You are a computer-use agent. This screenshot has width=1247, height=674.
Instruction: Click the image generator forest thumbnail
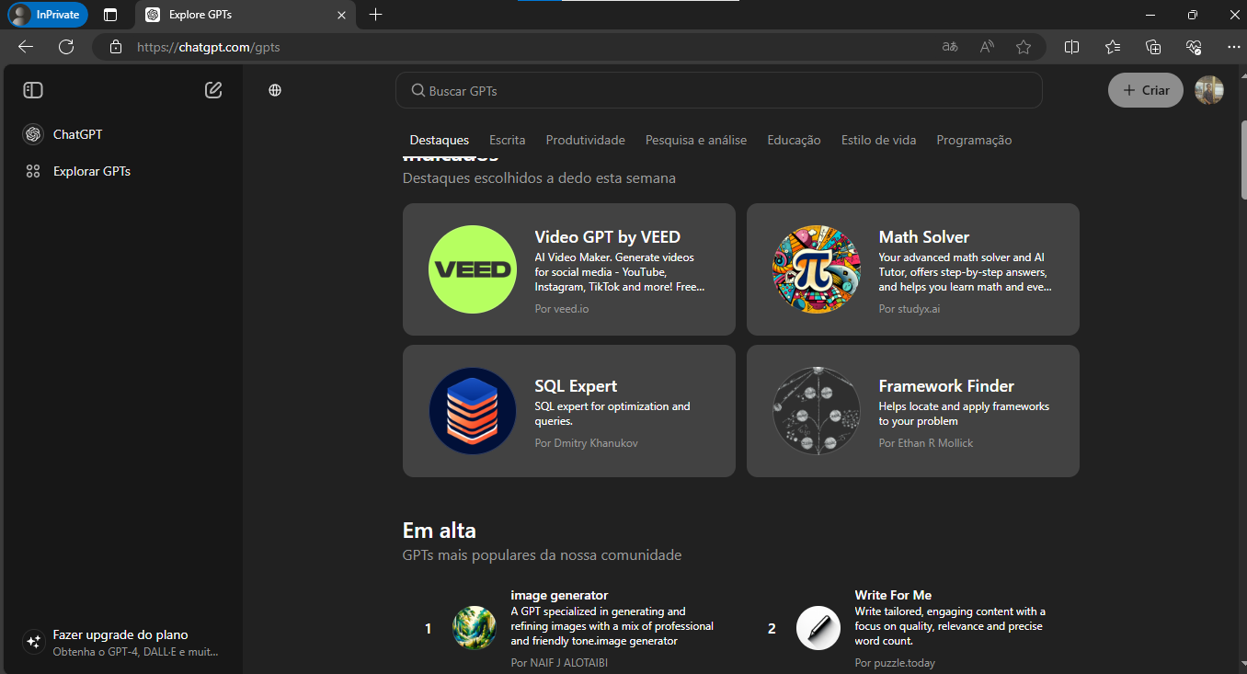click(475, 628)
